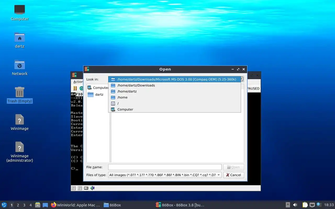Open the Lubuntu start menu

click(4, 205)
